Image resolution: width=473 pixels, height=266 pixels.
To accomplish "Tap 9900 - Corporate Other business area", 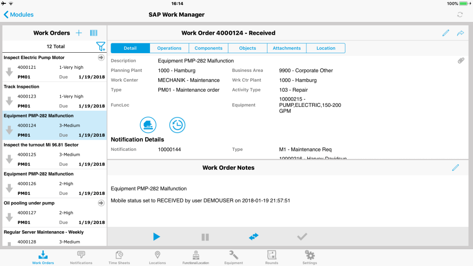I will 306,70.
